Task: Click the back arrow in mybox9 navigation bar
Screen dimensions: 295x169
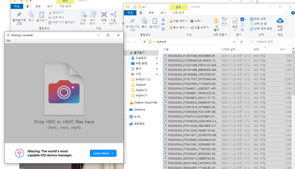Action: pyautogui.click(x=128, y=41)
